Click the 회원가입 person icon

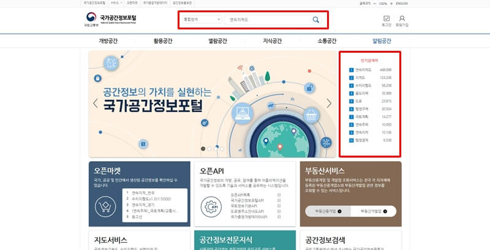pyautogui.click(x=402, y=18)
